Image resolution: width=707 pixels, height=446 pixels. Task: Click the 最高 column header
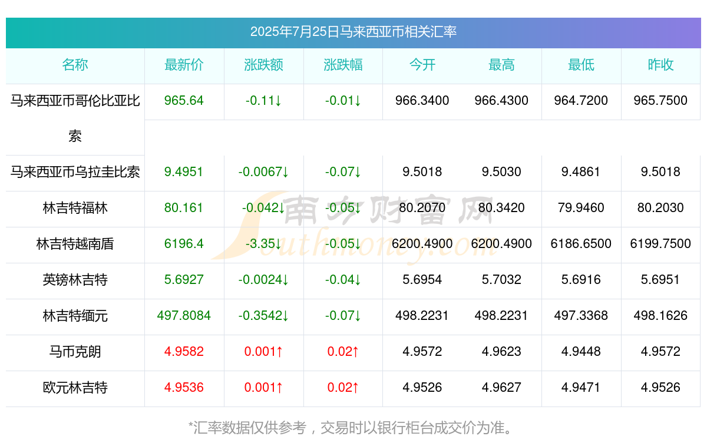(501, 65)
